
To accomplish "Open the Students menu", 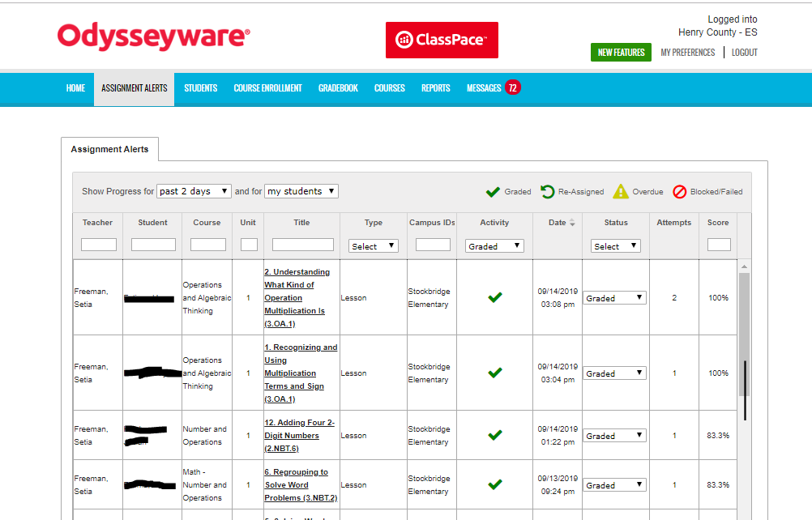I will coord(201,88).
